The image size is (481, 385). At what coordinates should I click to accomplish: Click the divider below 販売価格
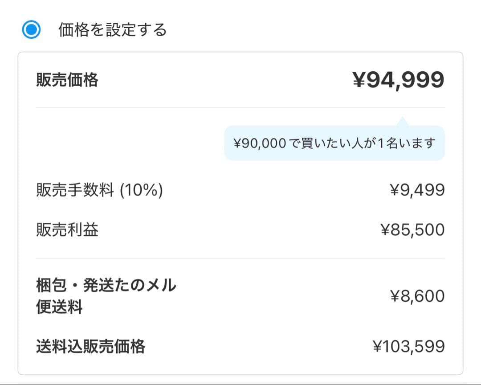(240, 106)
